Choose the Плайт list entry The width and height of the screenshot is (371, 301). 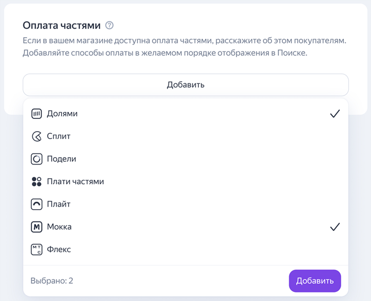tap(186, 204)
